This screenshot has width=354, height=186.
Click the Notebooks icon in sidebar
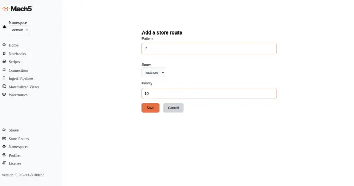tap(4, 54)
